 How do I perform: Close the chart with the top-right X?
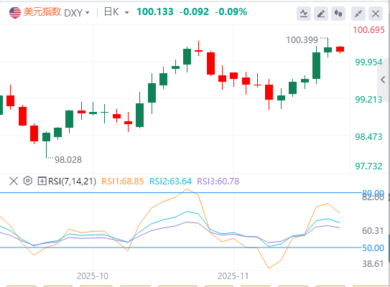[x=376, y=14]
